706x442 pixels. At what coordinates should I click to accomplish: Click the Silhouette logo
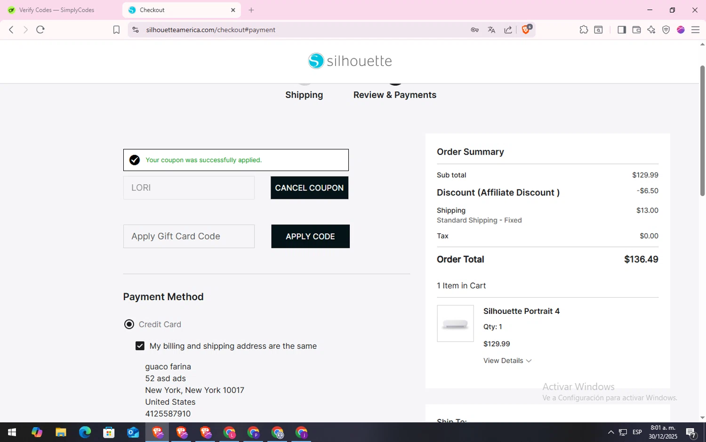pyautogui.click(x=350, y=61)
